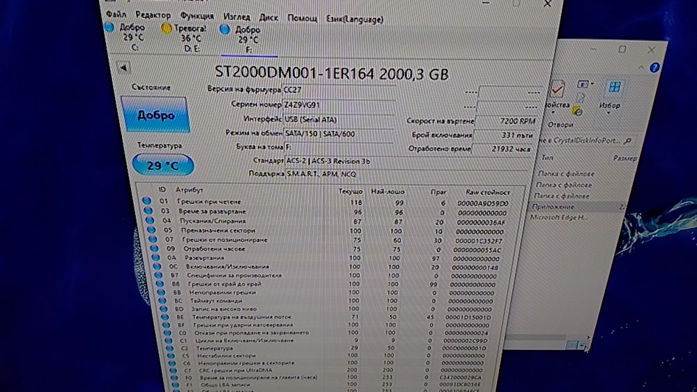Open the Изглед menu
Image resolution: width=697 pixels, height=392 pixels.
pos(236,17)
